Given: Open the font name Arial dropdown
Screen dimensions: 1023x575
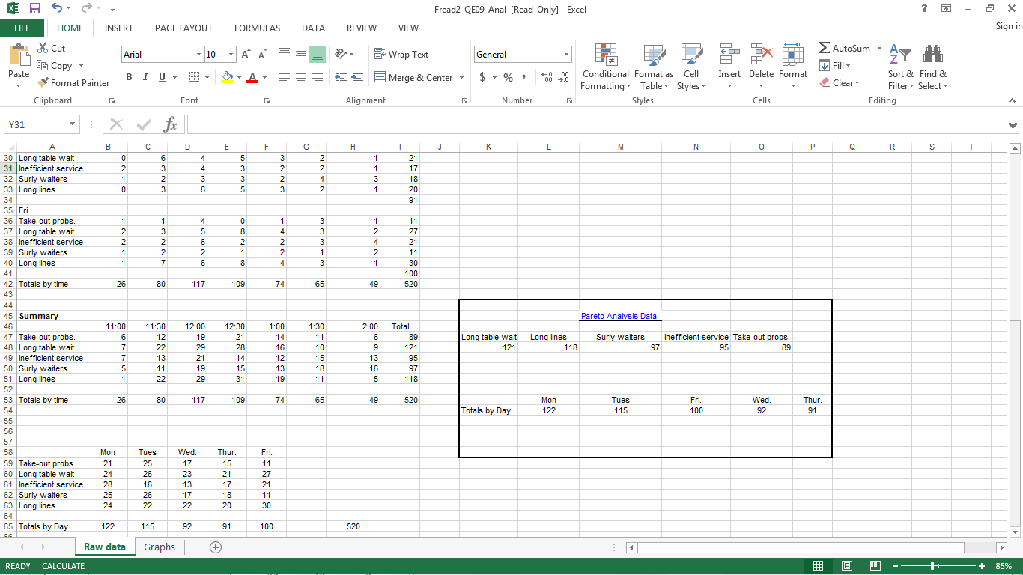Looking at the screenshot, I should (x=198, y=55).
